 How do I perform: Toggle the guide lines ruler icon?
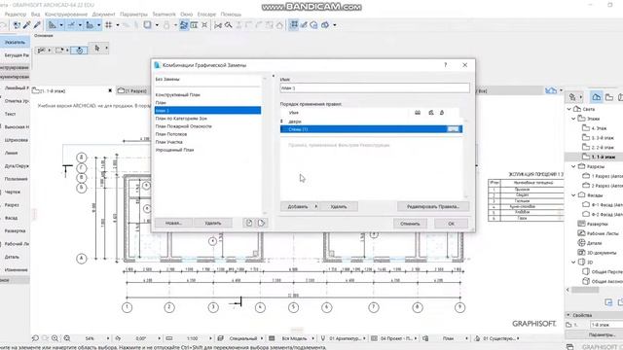pos(52,25)
